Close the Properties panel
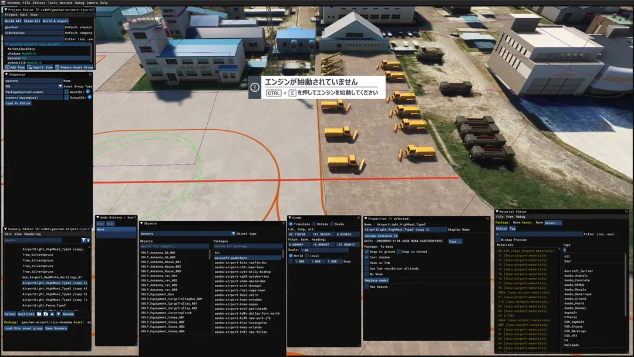Screen dimensions: 634x357 click(488, 219)
